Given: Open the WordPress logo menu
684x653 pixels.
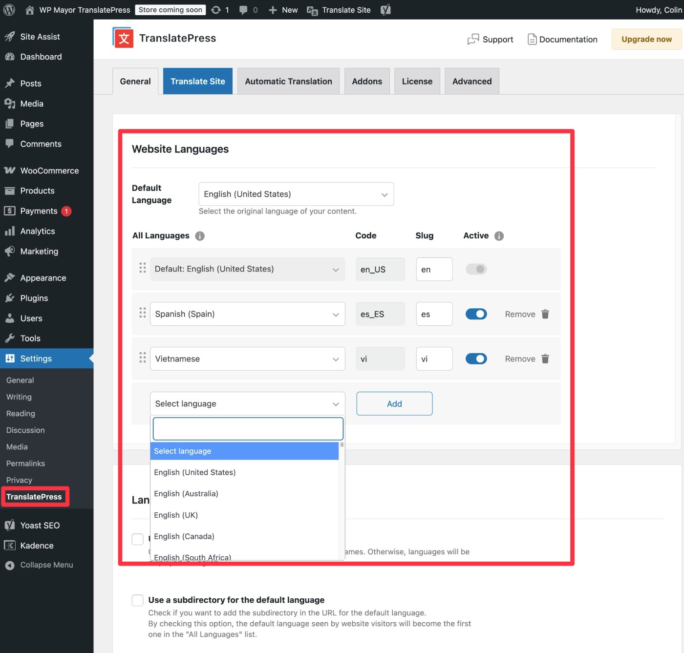Looking at the screenshot, I should tap(9, 10).
